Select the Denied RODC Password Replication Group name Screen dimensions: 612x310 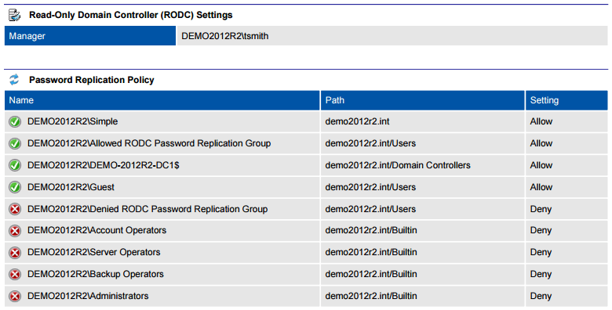(148, 209)
